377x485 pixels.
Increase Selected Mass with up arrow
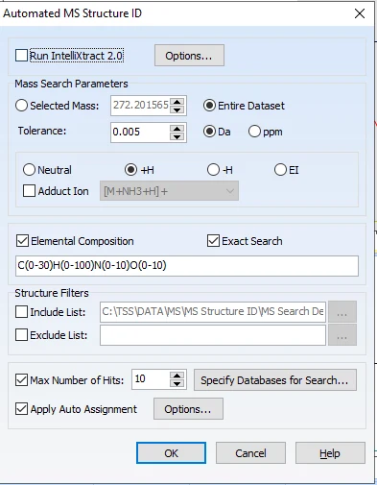click(x=177, y=102)
